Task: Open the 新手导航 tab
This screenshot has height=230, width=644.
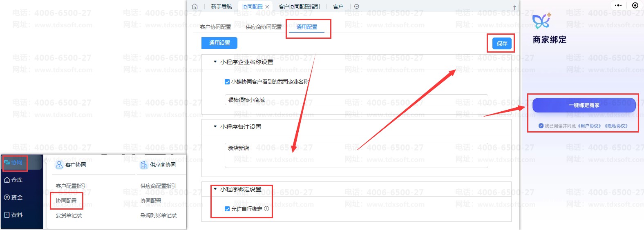Action: (221, 7)
